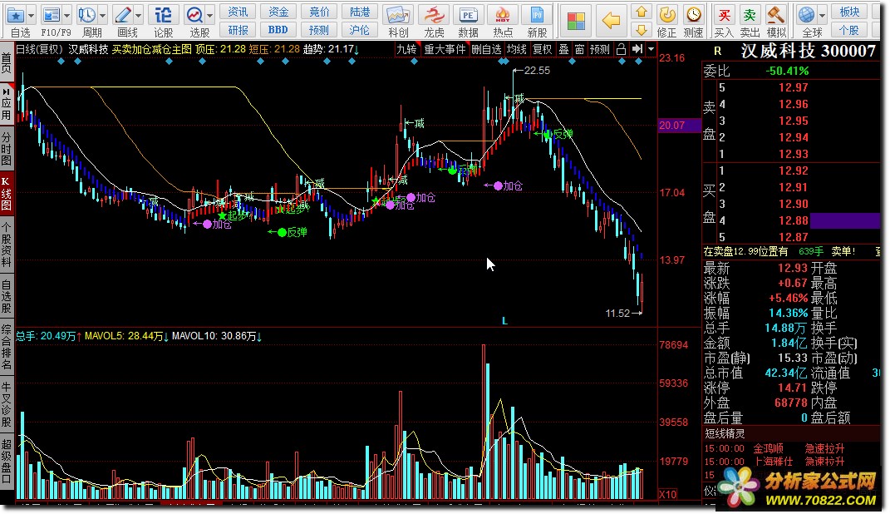Image resolution: width=890 pixels, height=514 pixels.
Task: Open the chart toolbar overflow dropdown arrow
Action: (x=651, y=49)
